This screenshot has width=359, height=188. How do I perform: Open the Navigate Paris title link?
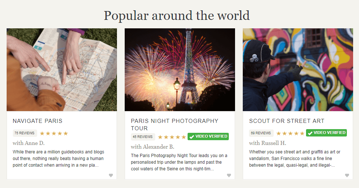[38, 121]
